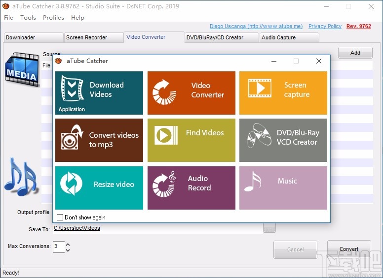383x278 pixels.
Task: Open the Tools menu
Action: (x=28, y=17)
